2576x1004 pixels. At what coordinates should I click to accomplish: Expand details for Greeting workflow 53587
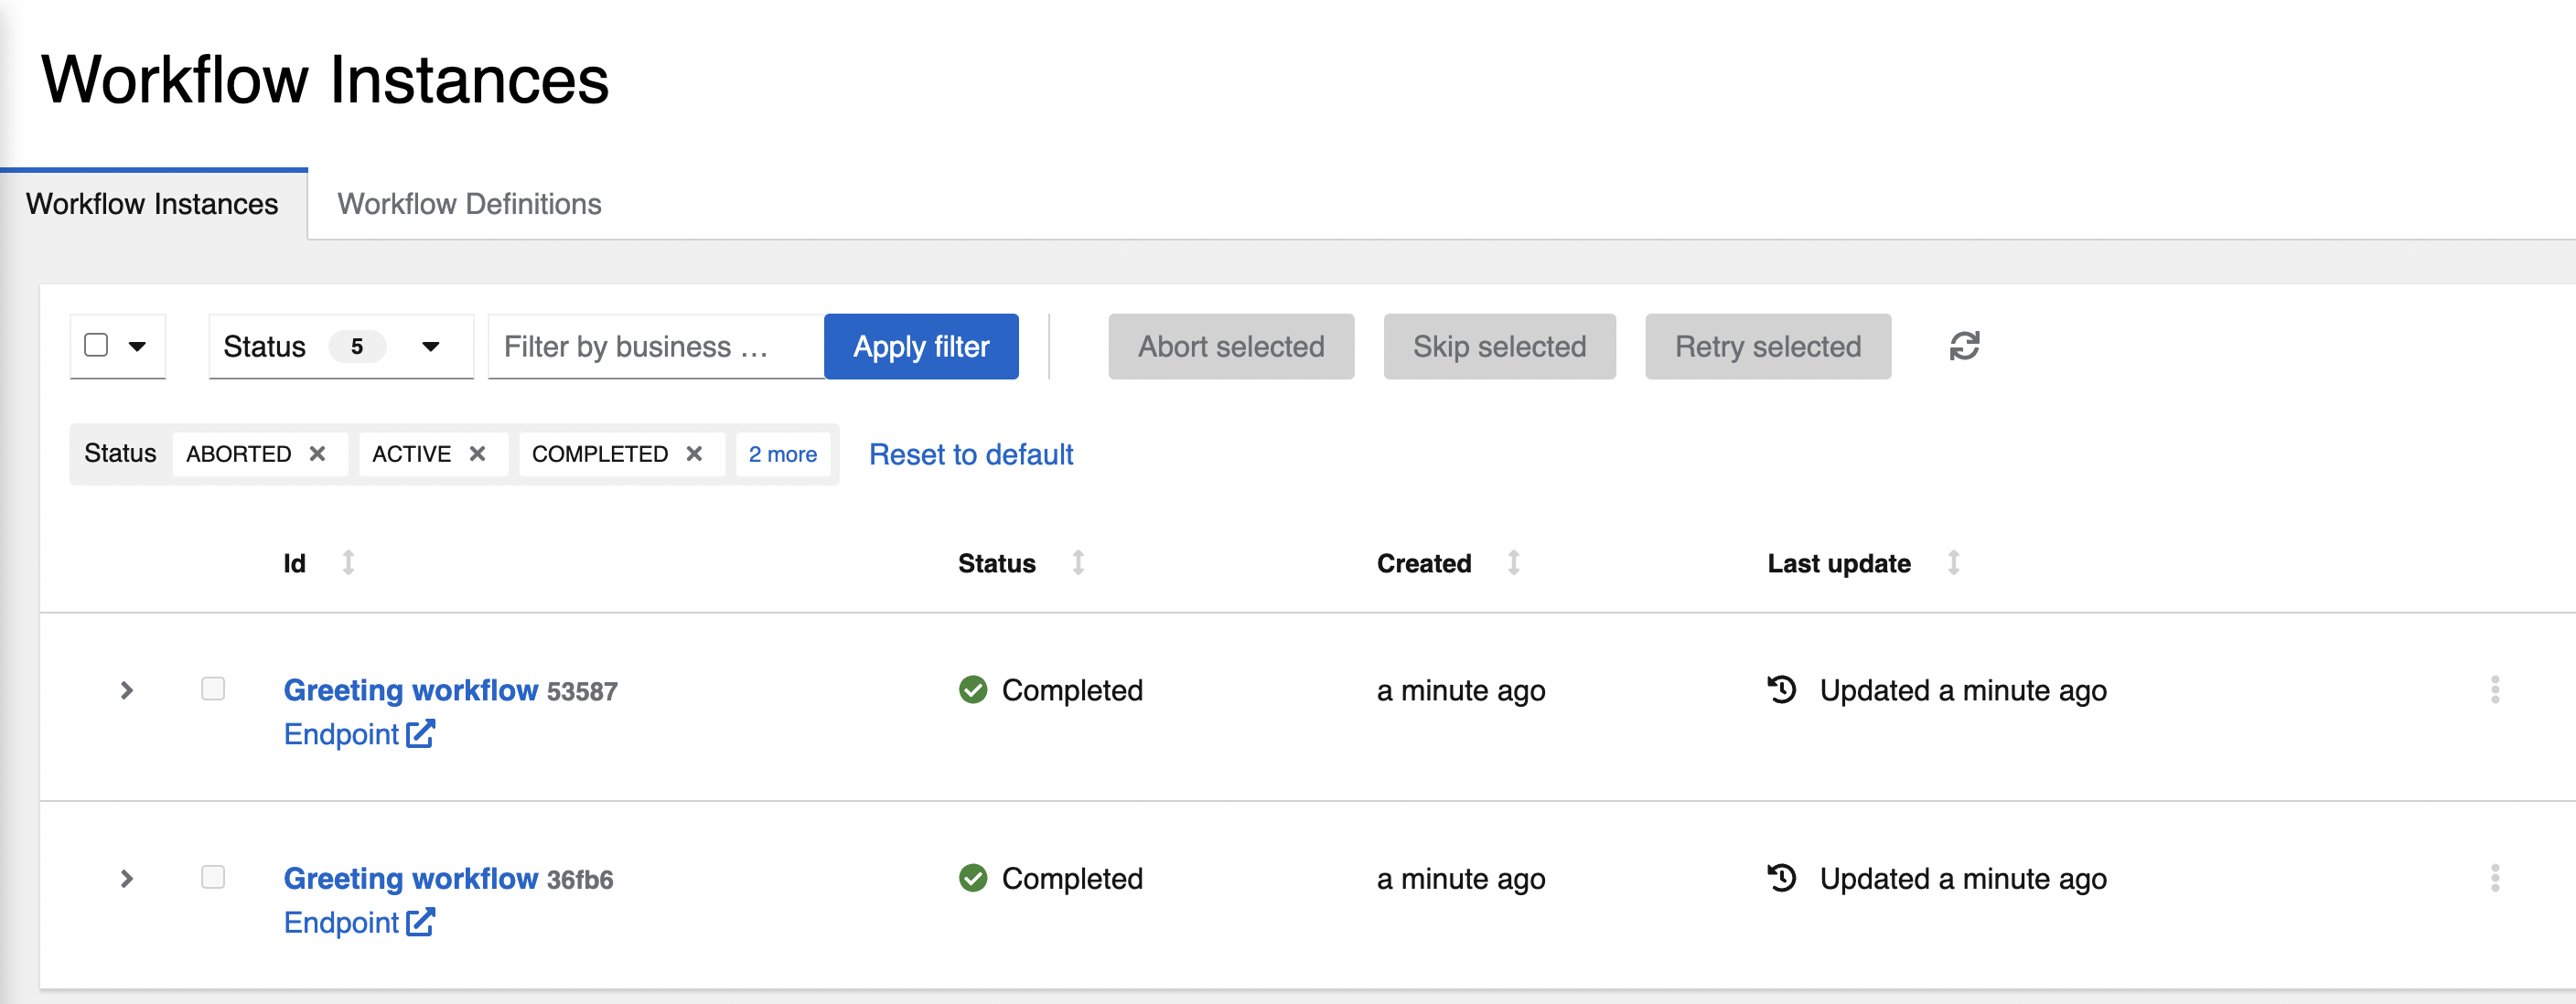click(127, 689)
